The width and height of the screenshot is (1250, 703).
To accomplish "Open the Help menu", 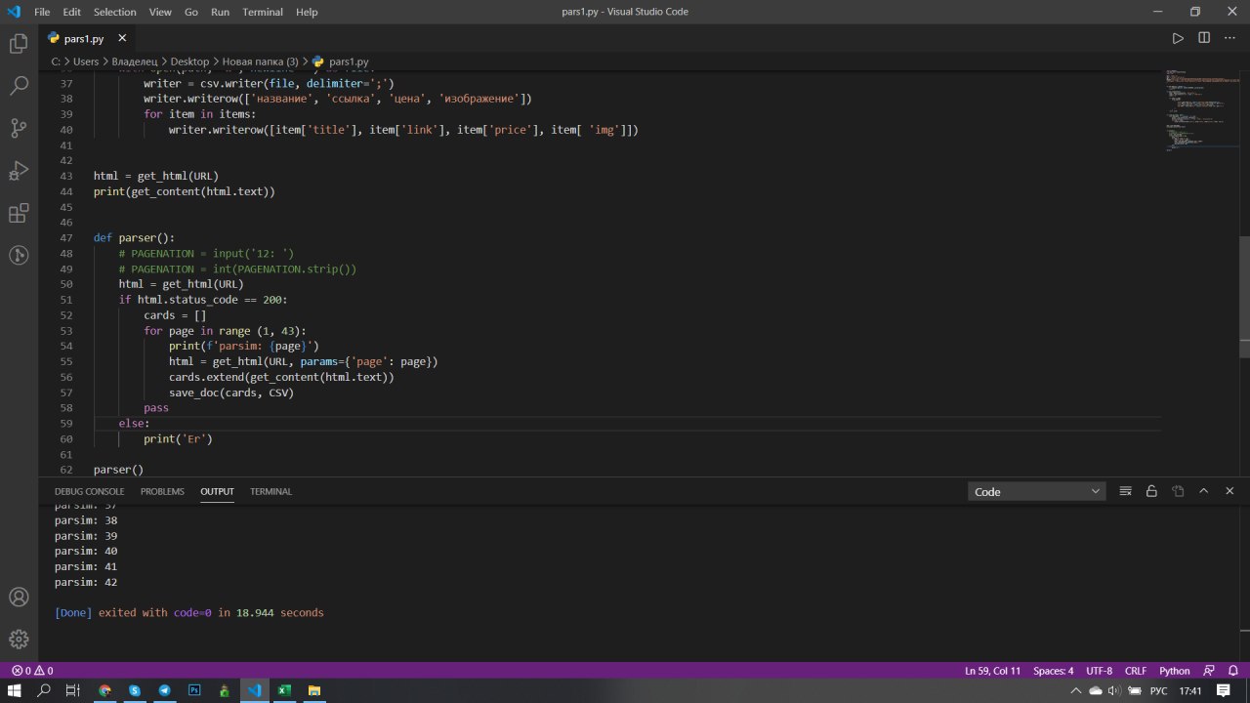I will tap(307, 12).
